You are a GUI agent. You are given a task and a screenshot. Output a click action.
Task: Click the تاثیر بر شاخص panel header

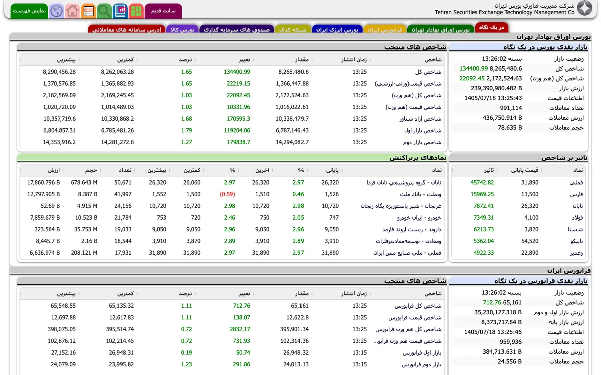coord(519,158)
